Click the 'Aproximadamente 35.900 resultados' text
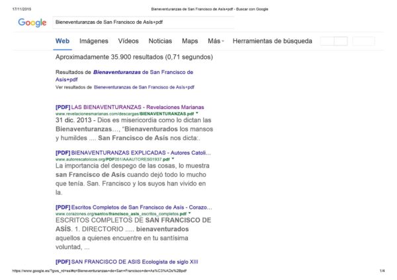 (x=134, y=57)
